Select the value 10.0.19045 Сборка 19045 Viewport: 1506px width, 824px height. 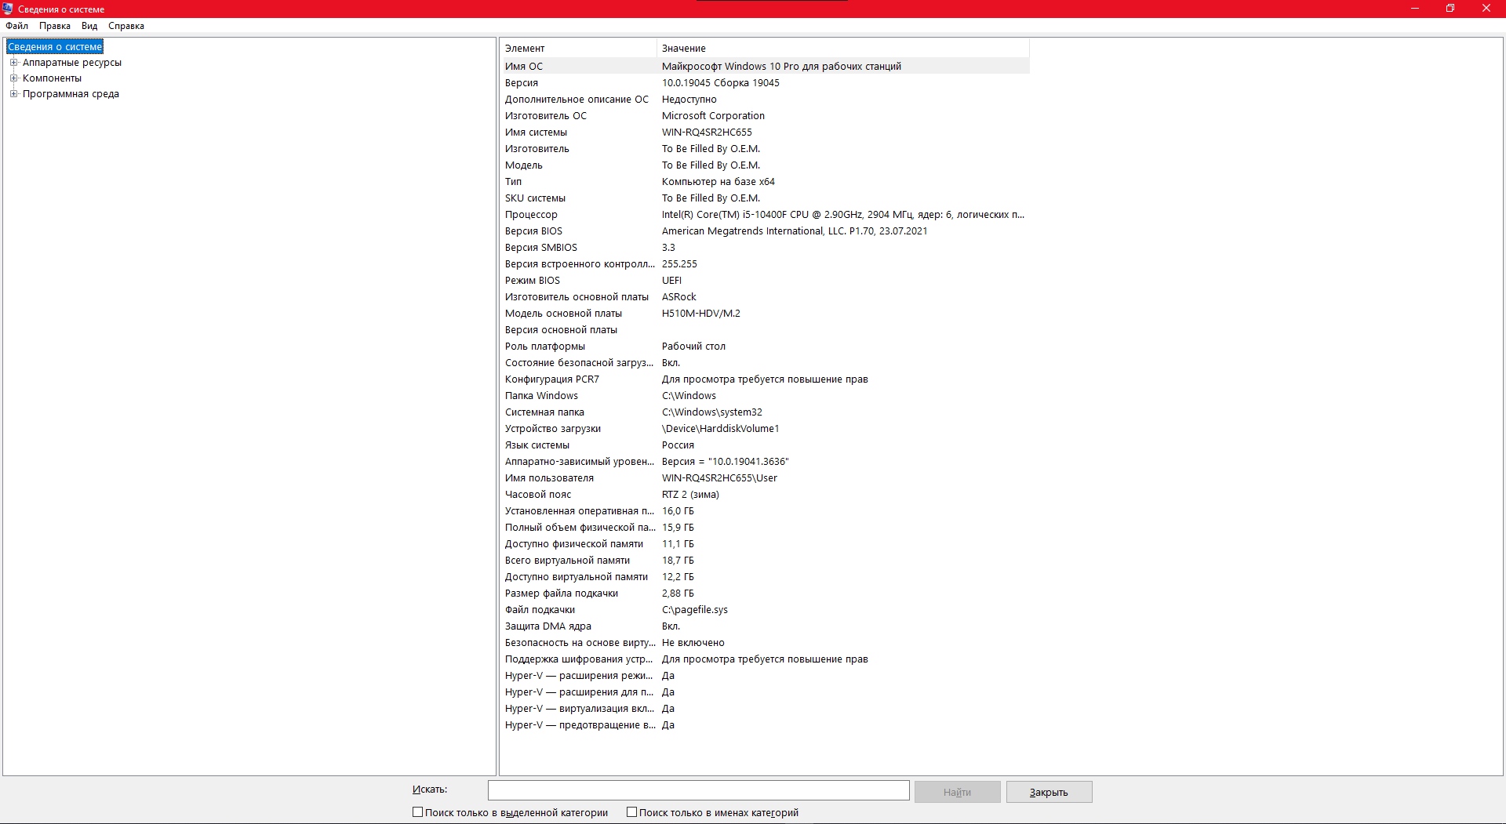tap(721, 83)
